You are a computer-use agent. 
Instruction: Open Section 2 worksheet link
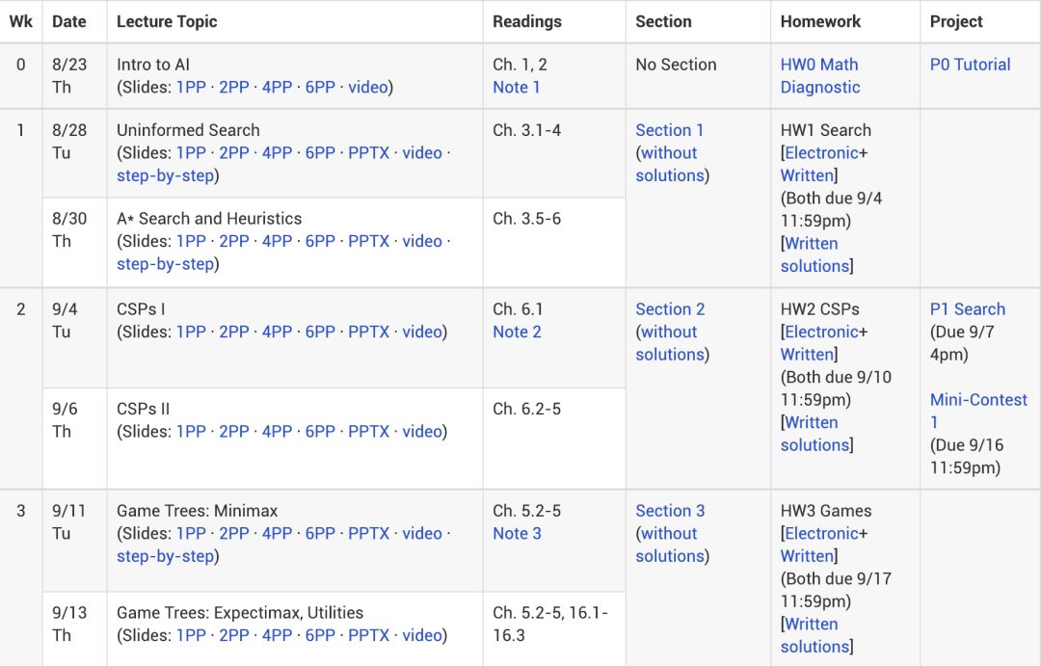670,309
